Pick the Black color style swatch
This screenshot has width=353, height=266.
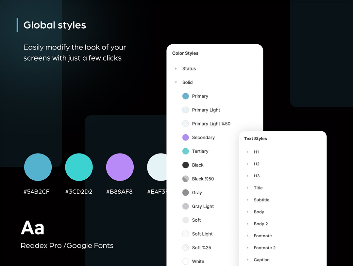186,165
